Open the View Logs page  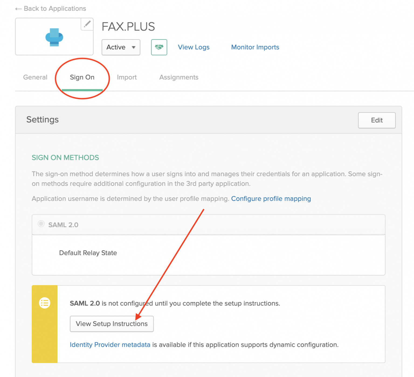click(194, 47)
